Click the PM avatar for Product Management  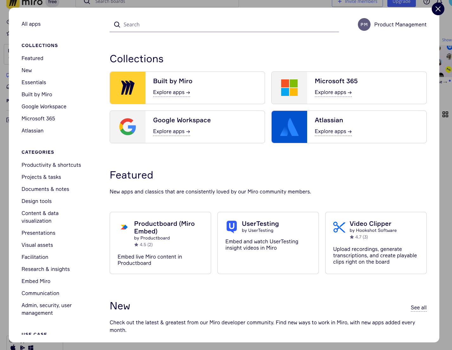[x=364, y=24]
